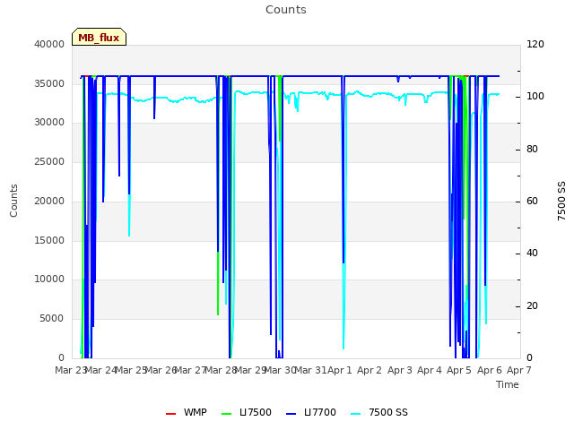Click the 40 tick on right axis

[x=533, y=253]
